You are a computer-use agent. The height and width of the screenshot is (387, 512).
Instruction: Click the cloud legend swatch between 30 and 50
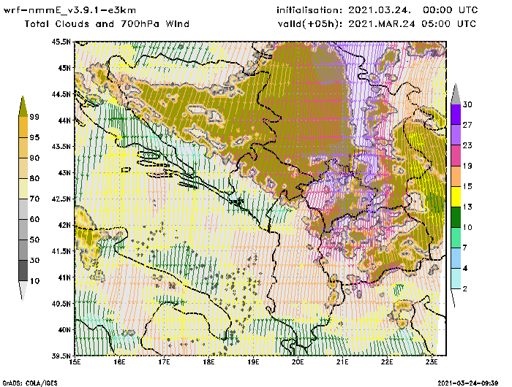pos(23,250)
